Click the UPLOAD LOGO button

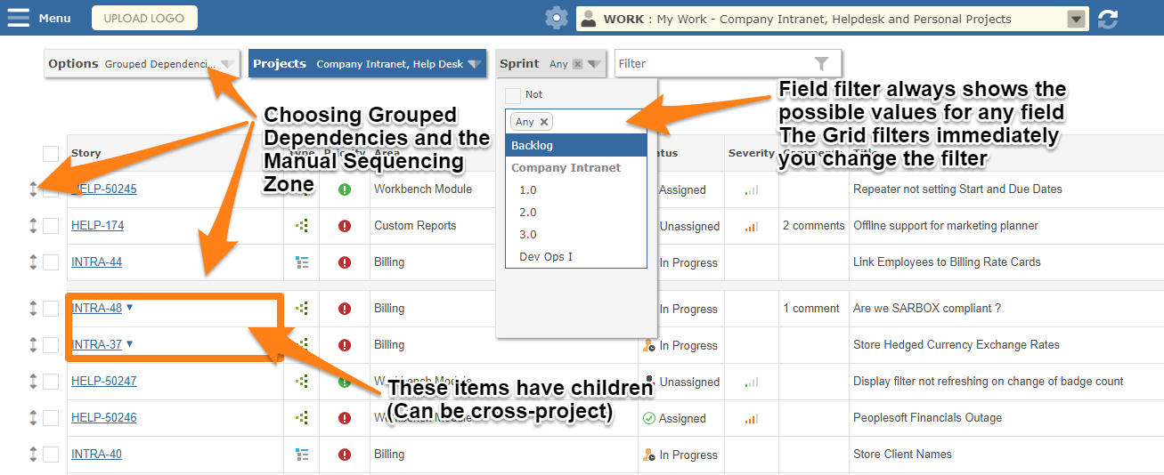pos(144,18)
